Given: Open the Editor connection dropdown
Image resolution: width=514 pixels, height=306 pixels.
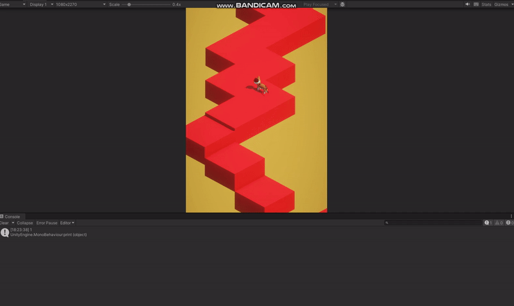Looking at the screenshot, I should coord(67,223).
